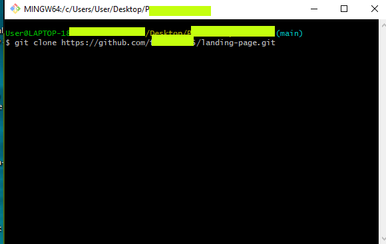Click 'landing-page.git' in the clone URL
Screen dimensions: 386x244
tap(238, 43)
